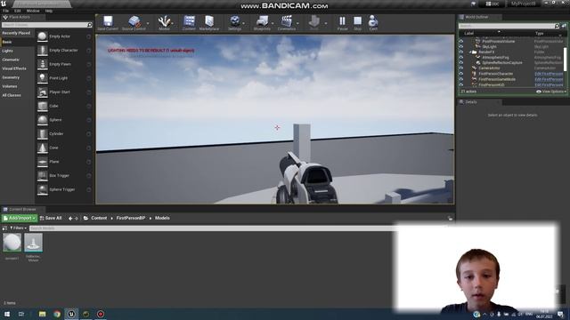Open the Add/Import dropdown
Viewport: 570px width, 320px height.
pyautogui.click(x=20, y=218)
